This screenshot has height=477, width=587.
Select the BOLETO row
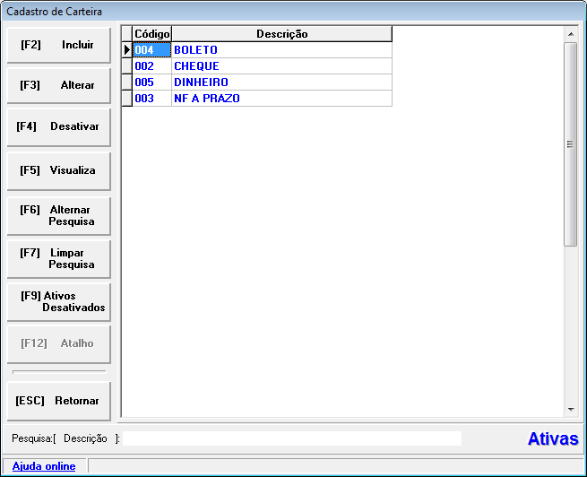[x=281, y=50]
